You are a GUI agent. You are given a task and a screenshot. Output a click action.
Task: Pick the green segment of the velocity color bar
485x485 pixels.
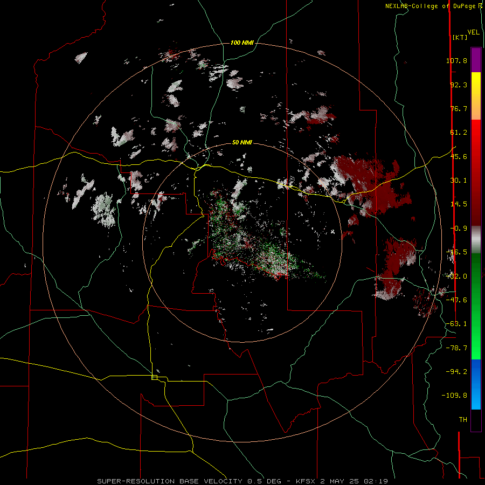pos(476,306)
